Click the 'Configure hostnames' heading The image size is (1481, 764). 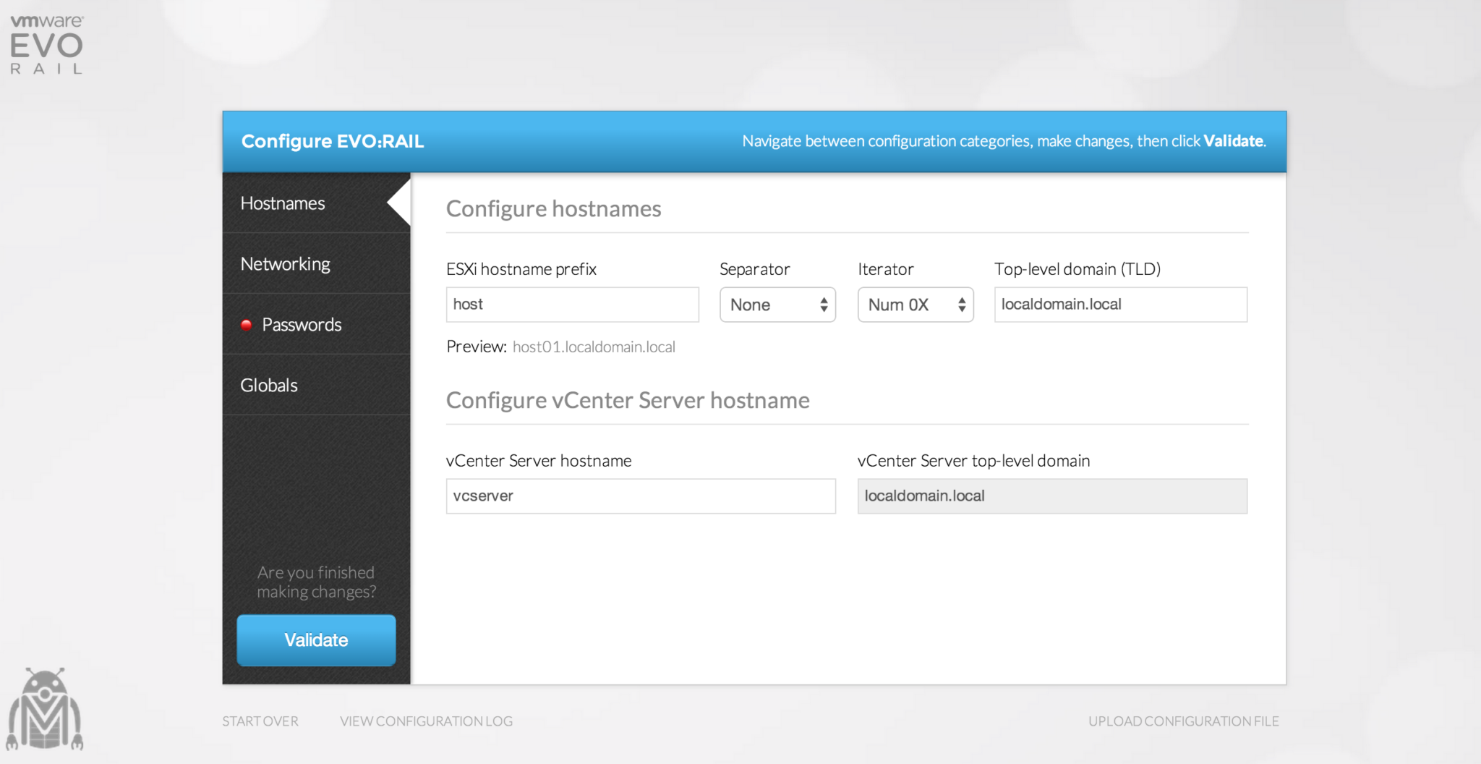click(x=553, y=209)
